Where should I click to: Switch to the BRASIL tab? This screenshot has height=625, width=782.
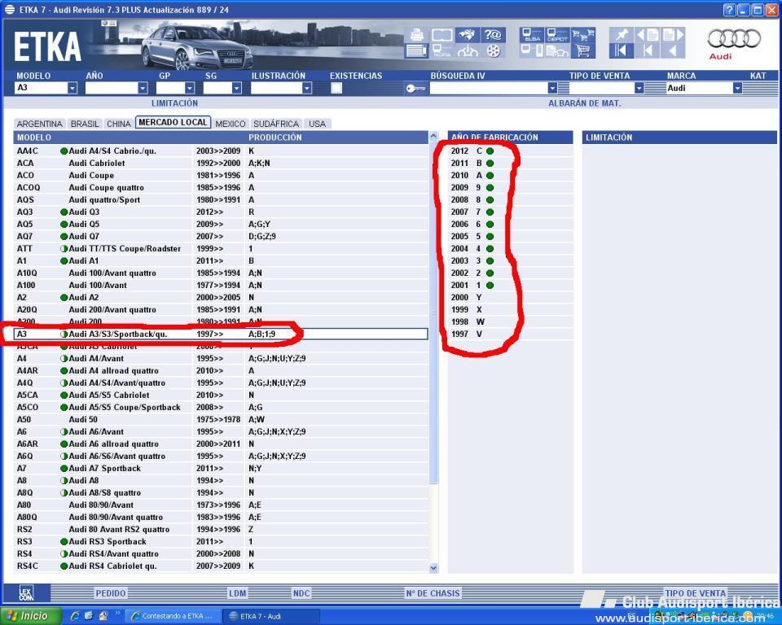click(85, 124)
